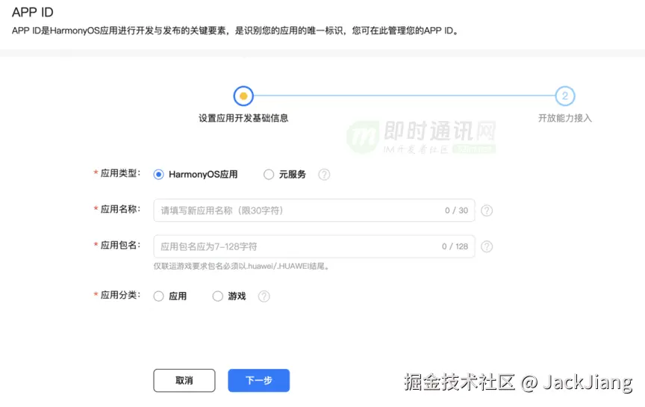Viewport: 645px width, 407px height.
Task: Click the hint text about .huawei/.HUAWEI结尾
Action: pyautogui.click(x=241, y=267)
